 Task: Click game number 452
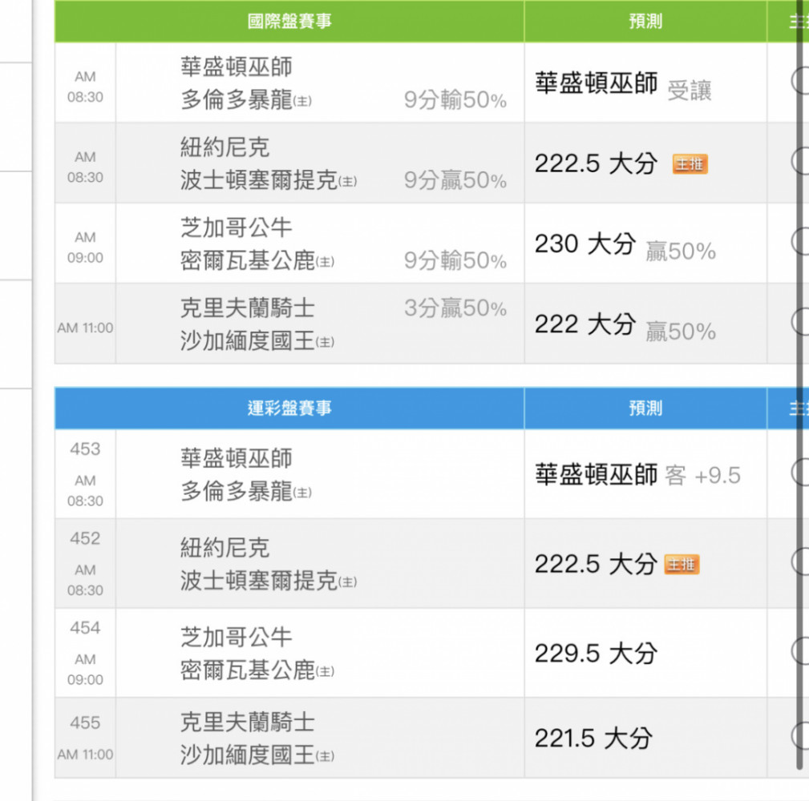(85, 538)
